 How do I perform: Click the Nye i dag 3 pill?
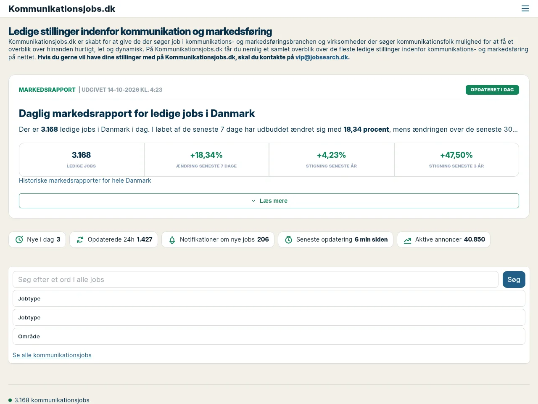click(x=37, y=239)
